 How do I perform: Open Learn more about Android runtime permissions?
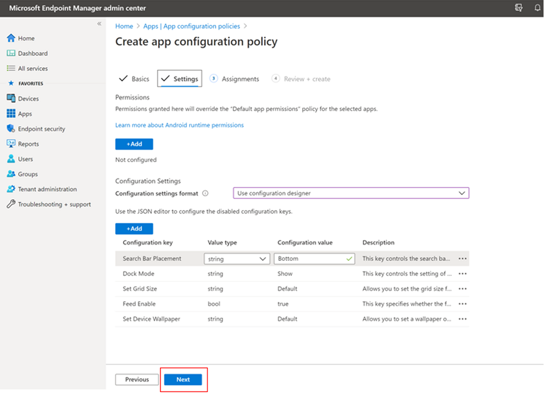tap(179, 125)
